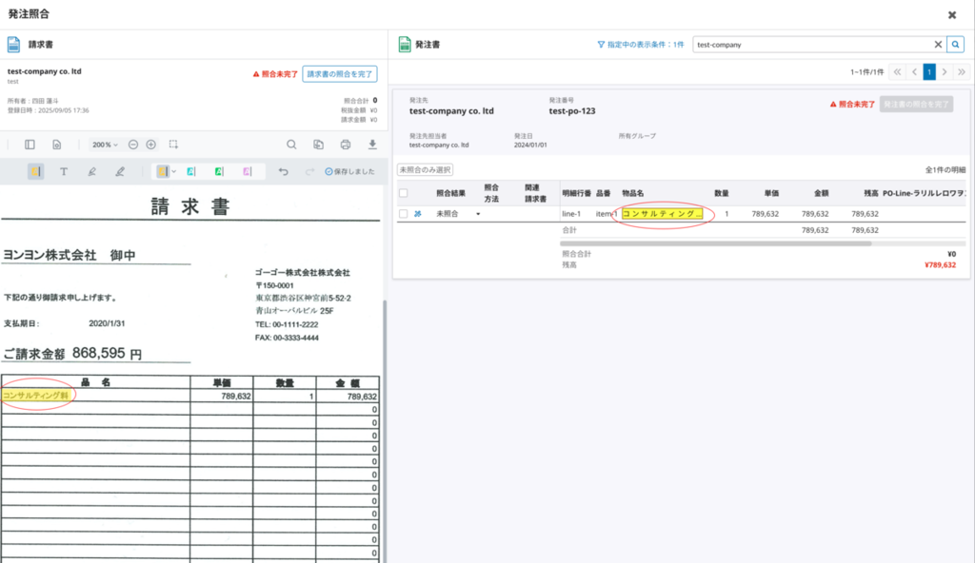Image resolution: width=975 pixels, height=563 pixels.
Task: Click the 単価 column header
Action: (771, 193)
